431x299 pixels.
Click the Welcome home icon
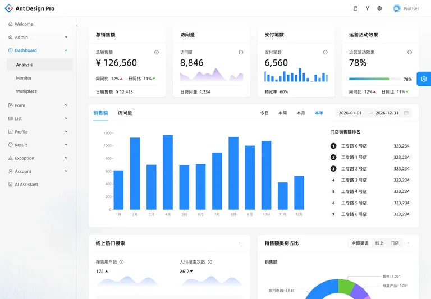(x=11, y=24)
